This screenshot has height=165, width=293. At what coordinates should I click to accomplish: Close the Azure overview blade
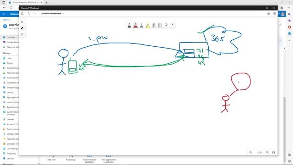tap(280, 25)
